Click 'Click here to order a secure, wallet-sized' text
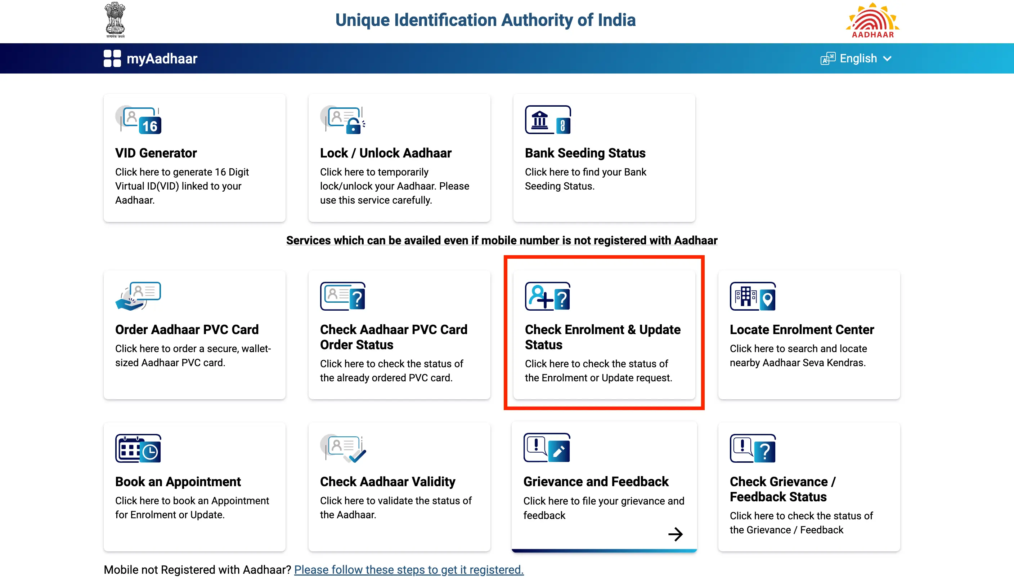 click(x=193, y=355)
